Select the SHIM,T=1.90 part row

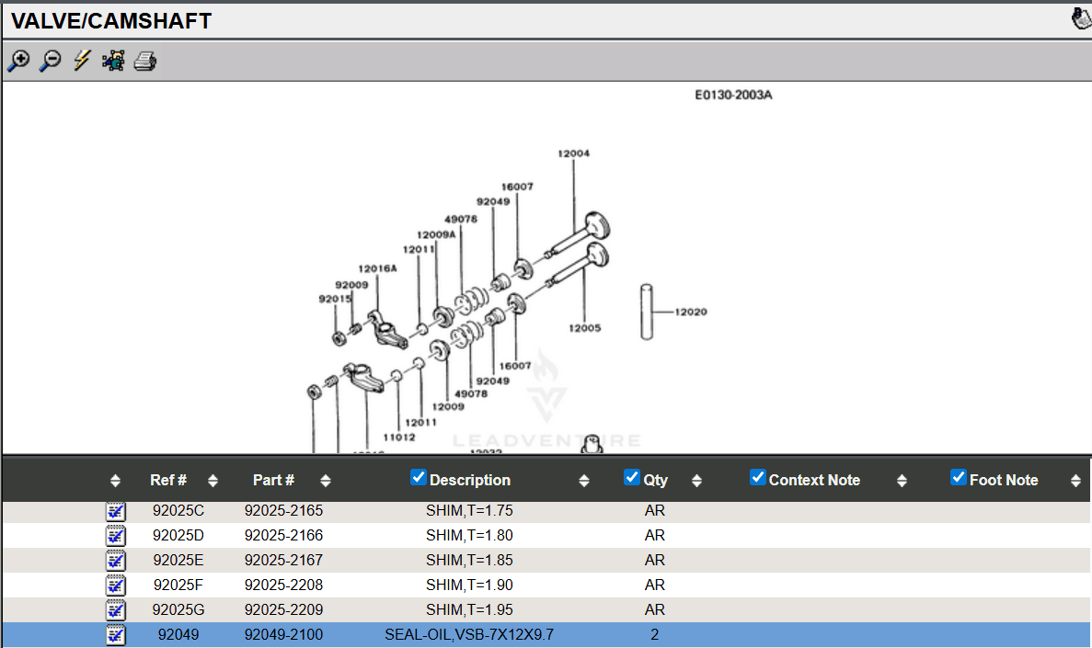coord(469,585)
